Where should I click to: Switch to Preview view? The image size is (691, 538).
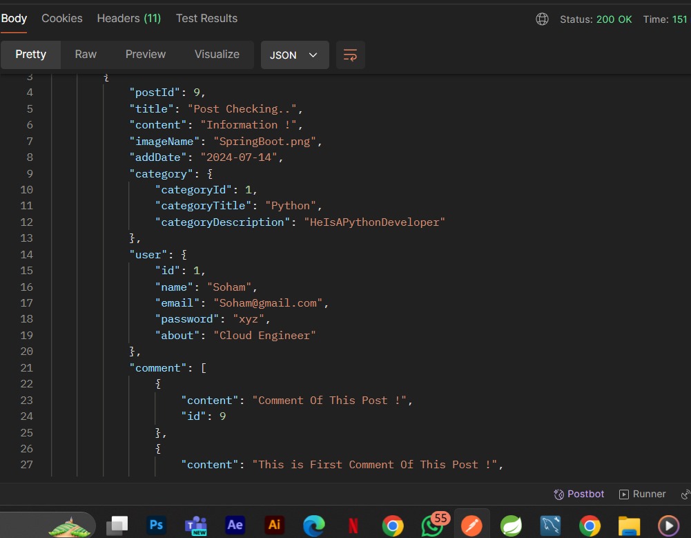pos(146,55)
